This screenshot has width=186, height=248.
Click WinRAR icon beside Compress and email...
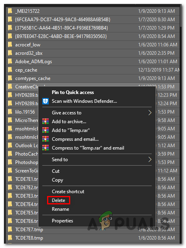(x=46, y=139)
